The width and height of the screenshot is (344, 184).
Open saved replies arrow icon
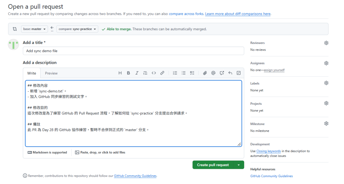[230, 73]
